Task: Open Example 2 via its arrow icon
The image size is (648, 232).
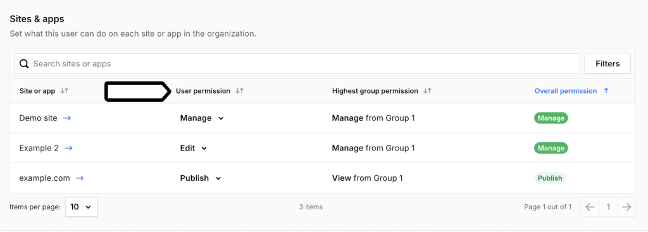Action: coord(68,148)
